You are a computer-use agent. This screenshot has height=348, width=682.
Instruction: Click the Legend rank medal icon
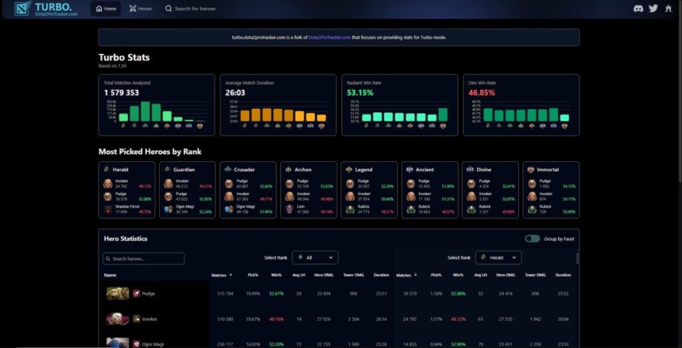(x=349, y=170)
